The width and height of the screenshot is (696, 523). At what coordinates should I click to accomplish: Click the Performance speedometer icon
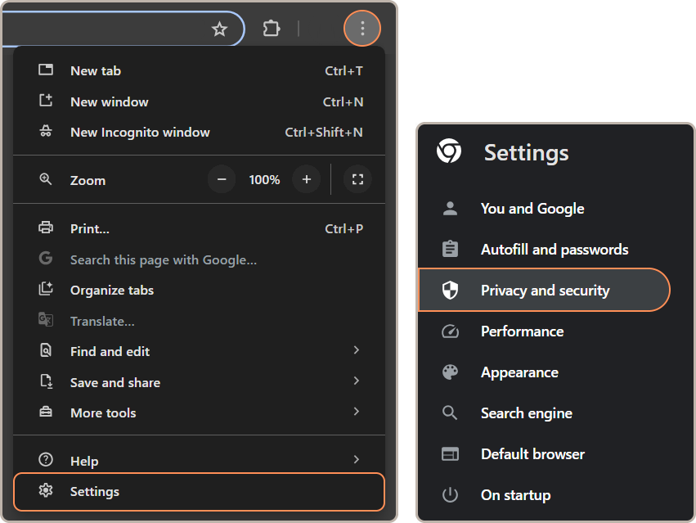click(x=450, y=331)
